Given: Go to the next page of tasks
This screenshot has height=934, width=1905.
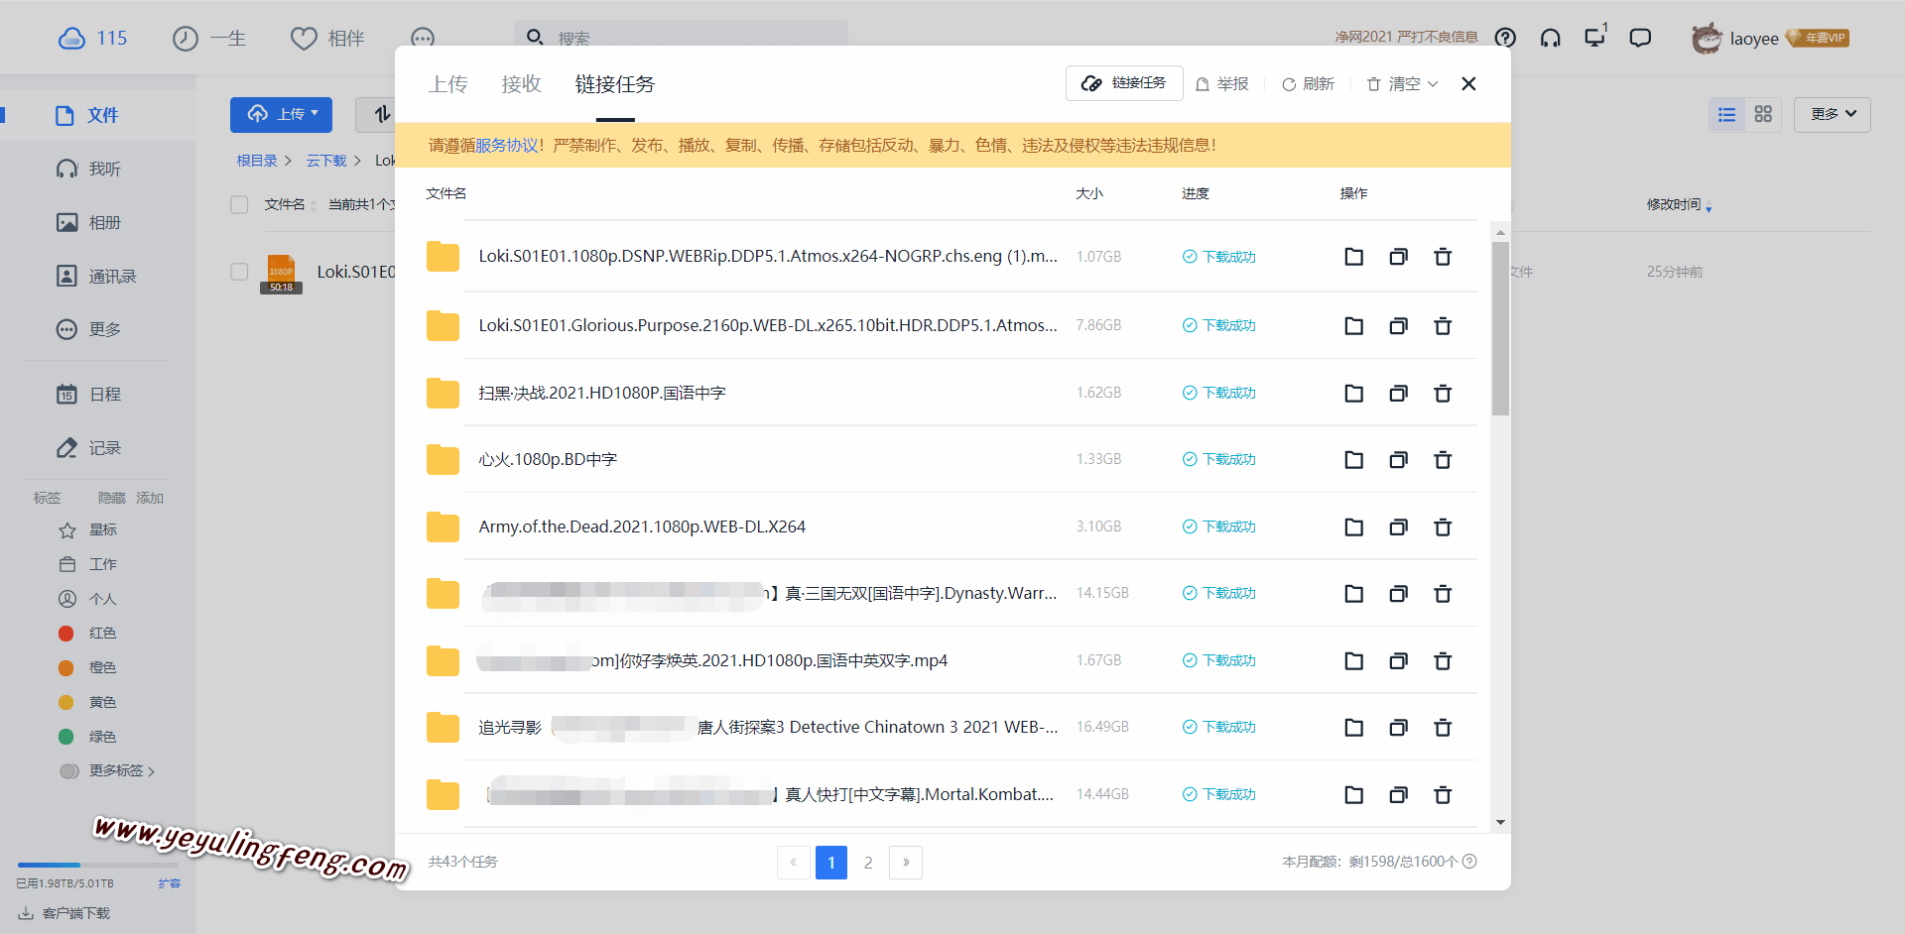Looking at the screenshot, I should pyautogui.click(x=906, y=862).
